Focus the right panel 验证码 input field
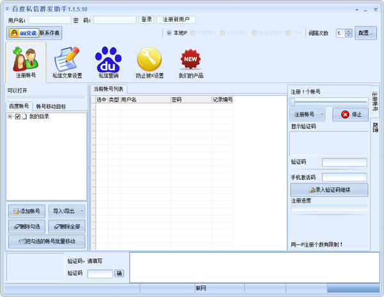Image resolution: width=384 pixels, height=297 pixels. pos(344,162)
